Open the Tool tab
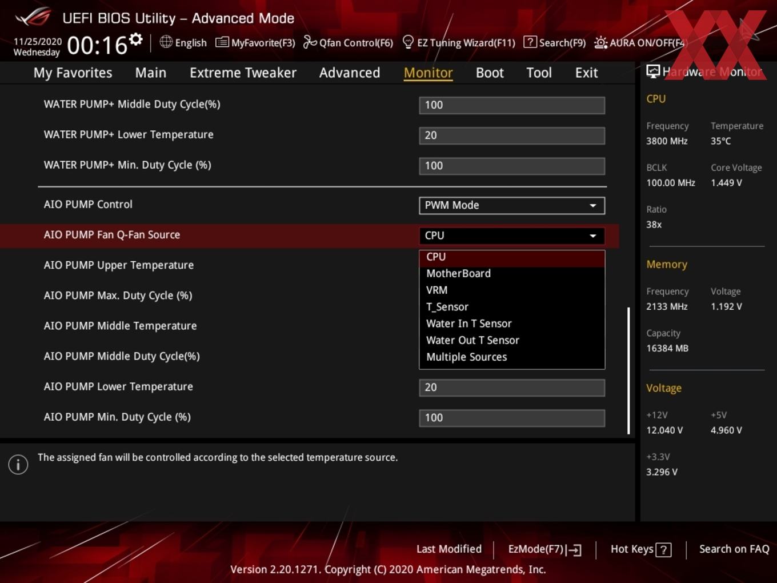This screenshot has height=583, width=777. [x=539, y=73]
